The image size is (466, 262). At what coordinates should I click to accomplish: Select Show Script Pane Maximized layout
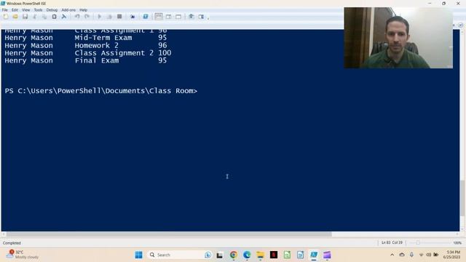tap(178, 17)
